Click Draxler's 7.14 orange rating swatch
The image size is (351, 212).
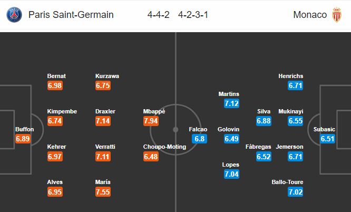[x=103, y=121]
